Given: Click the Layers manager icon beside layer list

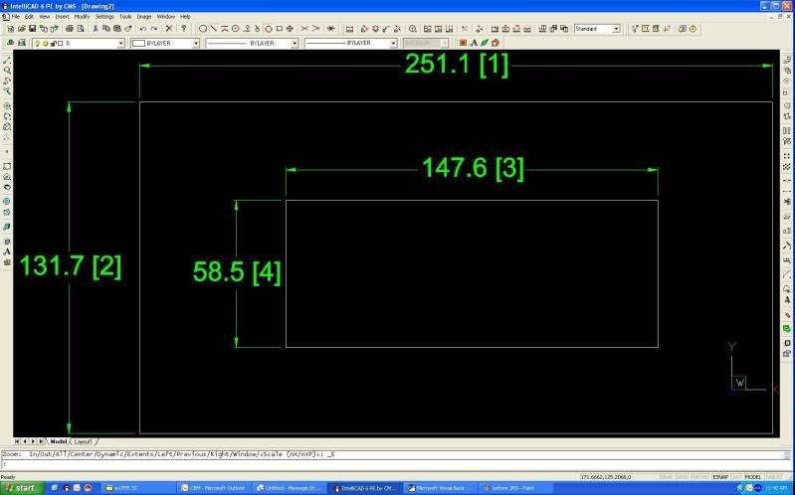Looking at the screenshot, I should click(x=10, y=43).
